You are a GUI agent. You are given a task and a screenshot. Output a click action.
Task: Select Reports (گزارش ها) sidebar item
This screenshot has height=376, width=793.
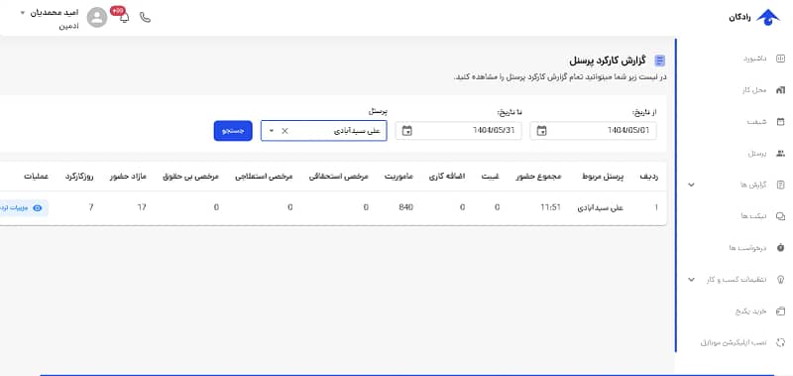pyautogui.click(x=761, y=185)
